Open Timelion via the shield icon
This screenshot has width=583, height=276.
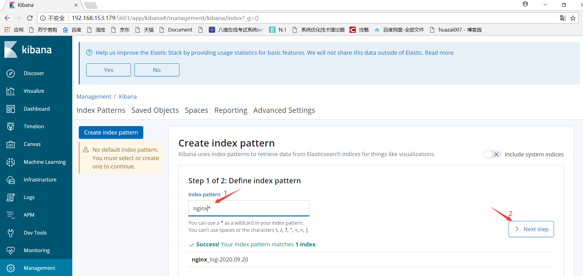point(10,126)
